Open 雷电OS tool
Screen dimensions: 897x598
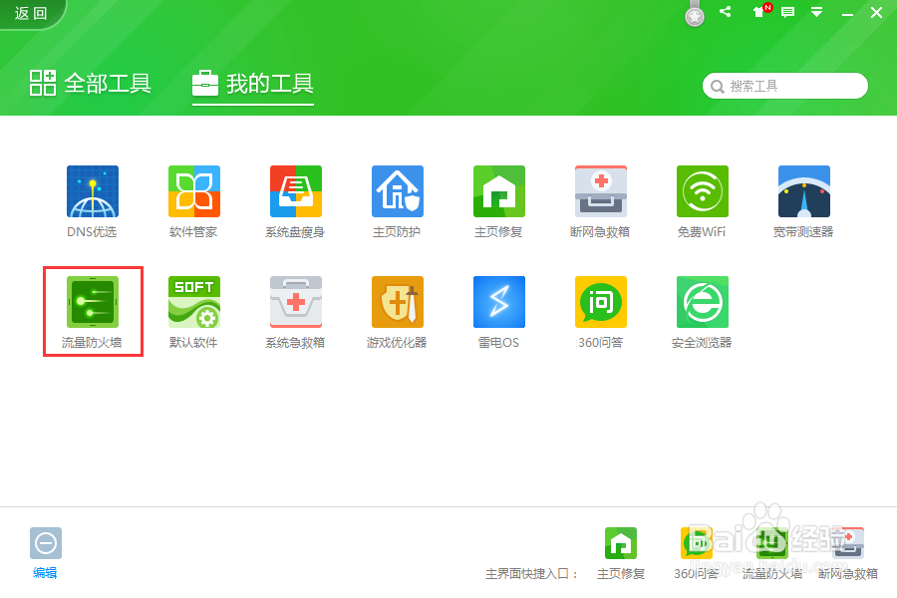point(499,302)
